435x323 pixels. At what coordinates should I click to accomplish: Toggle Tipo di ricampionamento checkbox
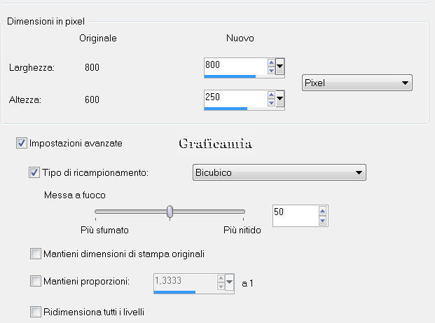click(x=34, y=172)
